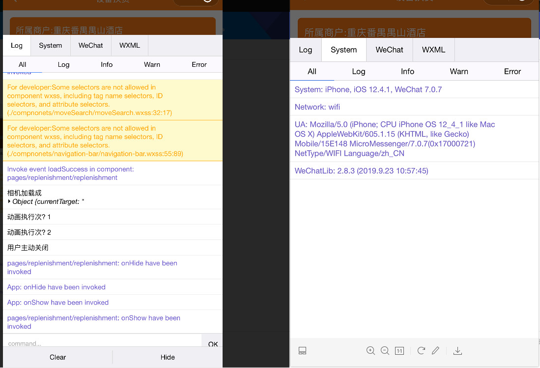Click 'WeChatLib: 2.8.3' line
The width and height of the screenshot is (540, 368).
click(414, 171)
